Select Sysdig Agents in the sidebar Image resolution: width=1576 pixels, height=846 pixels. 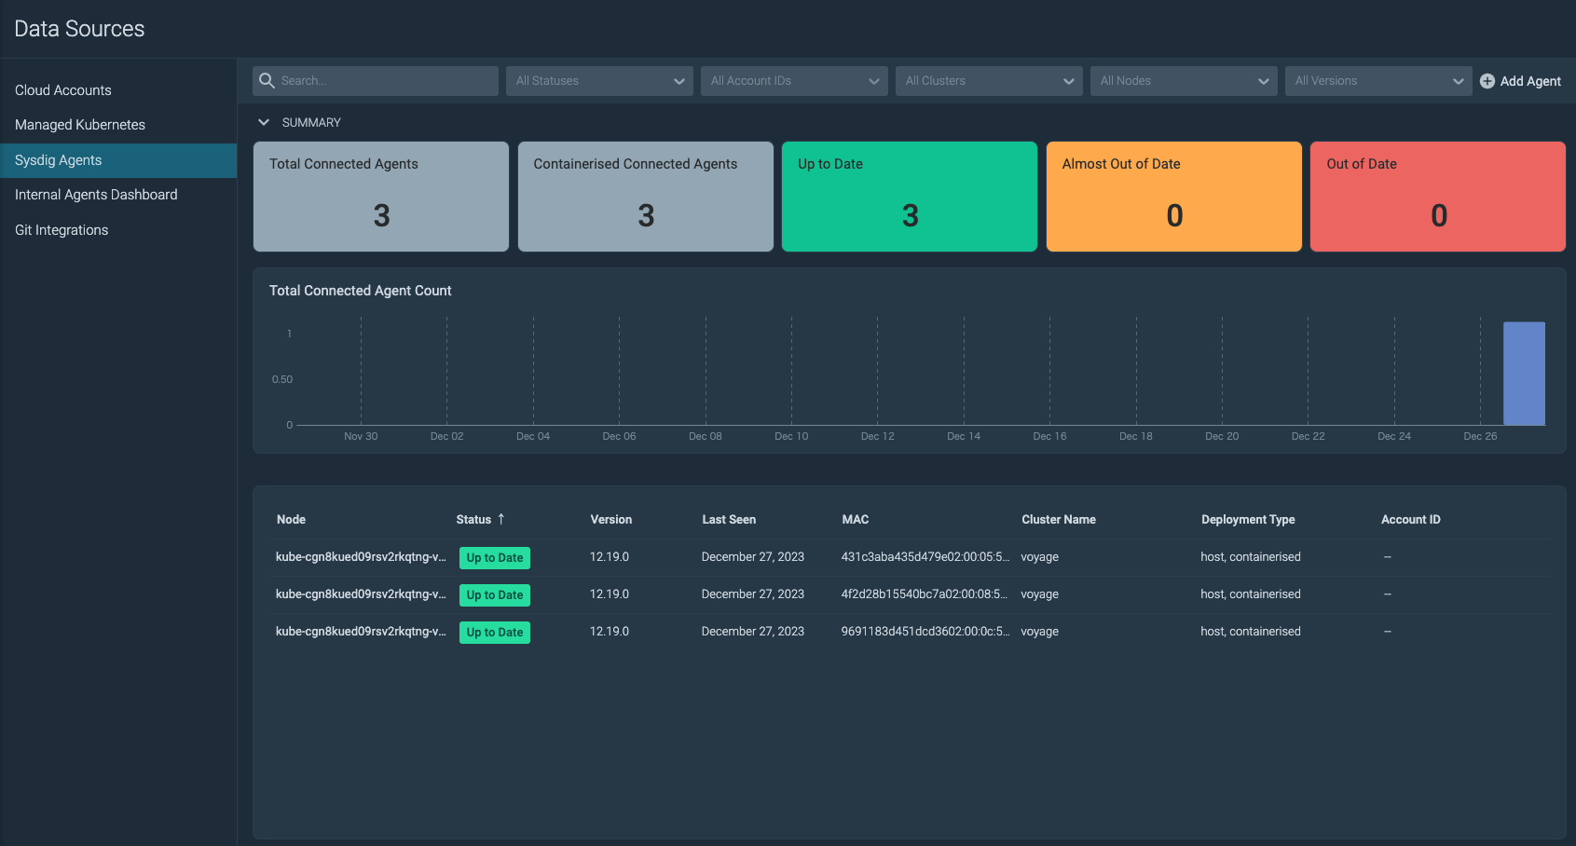pyautogui.click(x=118, y=160)
